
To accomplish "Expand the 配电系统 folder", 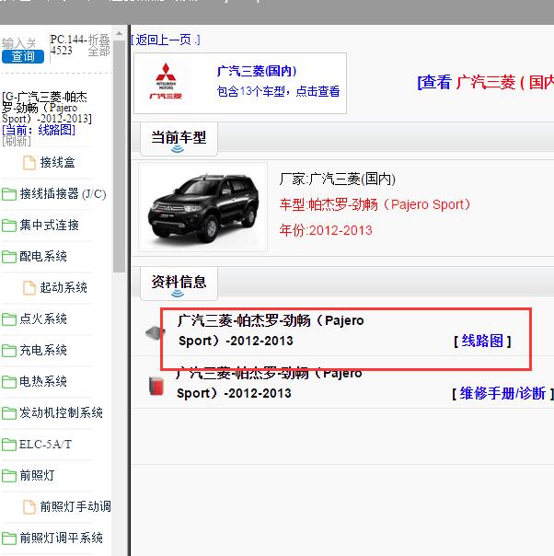I will pos(43,257).
